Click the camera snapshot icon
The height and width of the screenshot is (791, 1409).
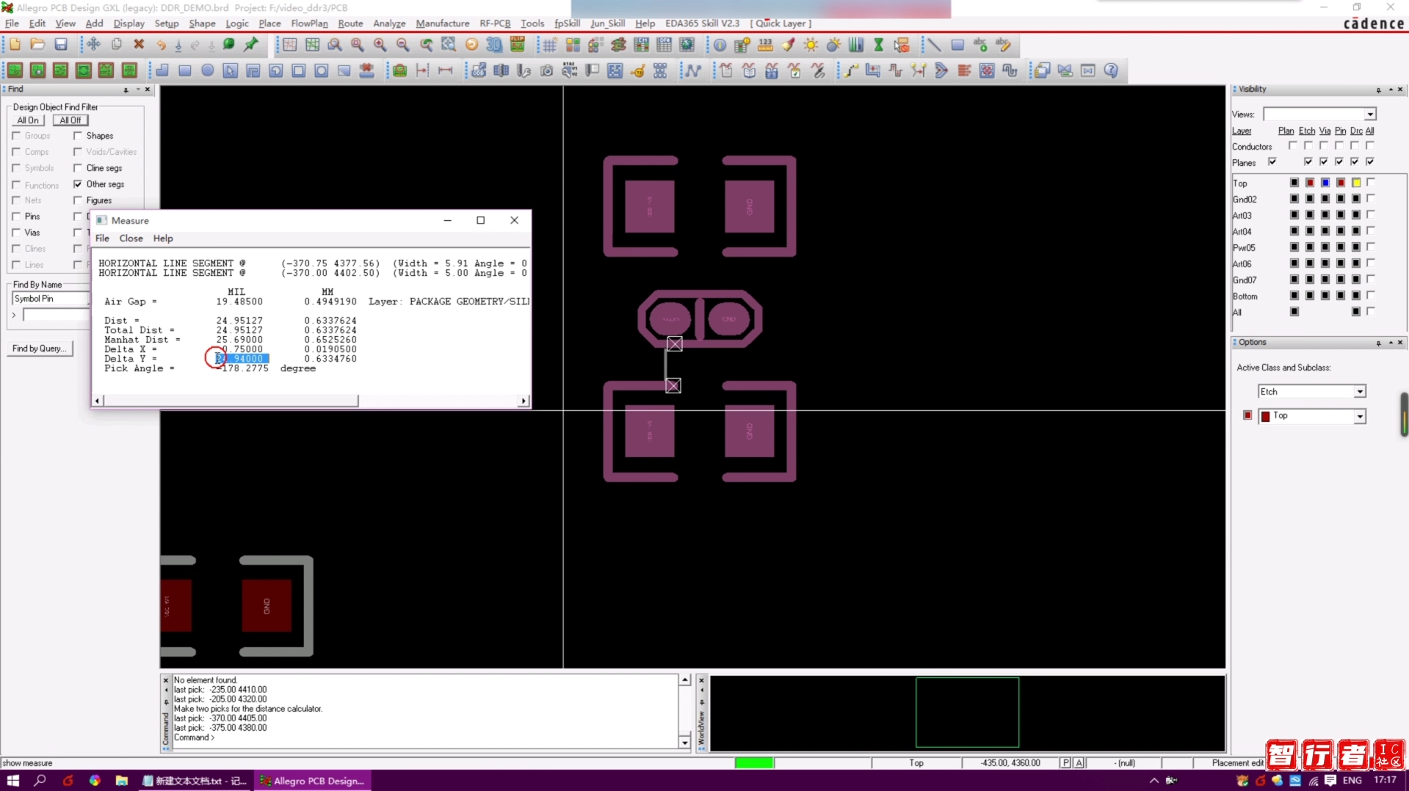(546, 70)
